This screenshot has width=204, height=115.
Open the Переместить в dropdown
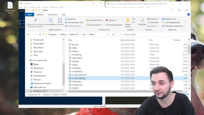click(x=95, y=20)
